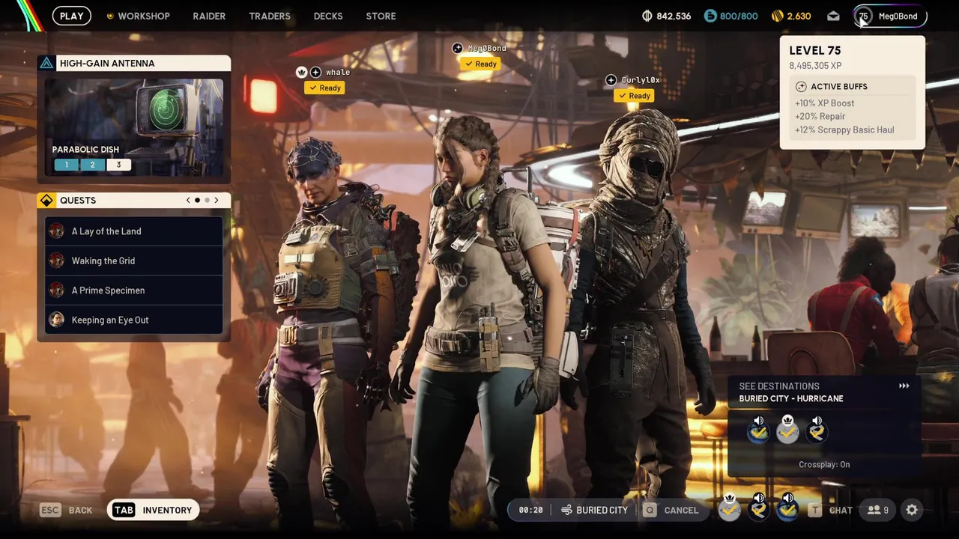Mute speaker above dark avatar in bottom bar
The width and height of the screenshot is (959, 539).
point(759,498)
